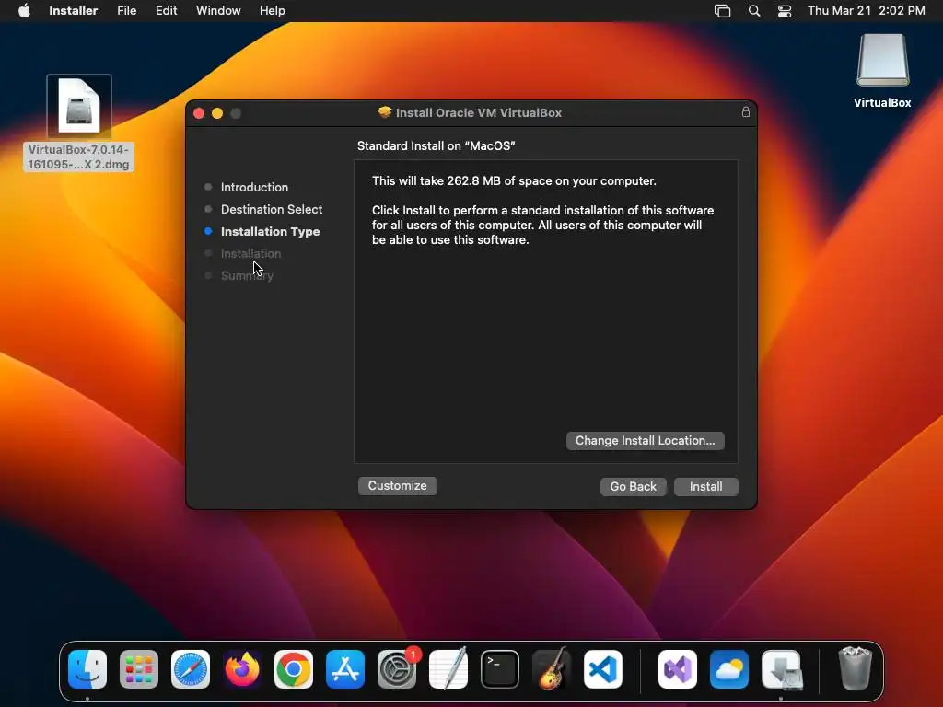Click Change Install Location button
Screen dimensions: 943x707
click(646, 441)
